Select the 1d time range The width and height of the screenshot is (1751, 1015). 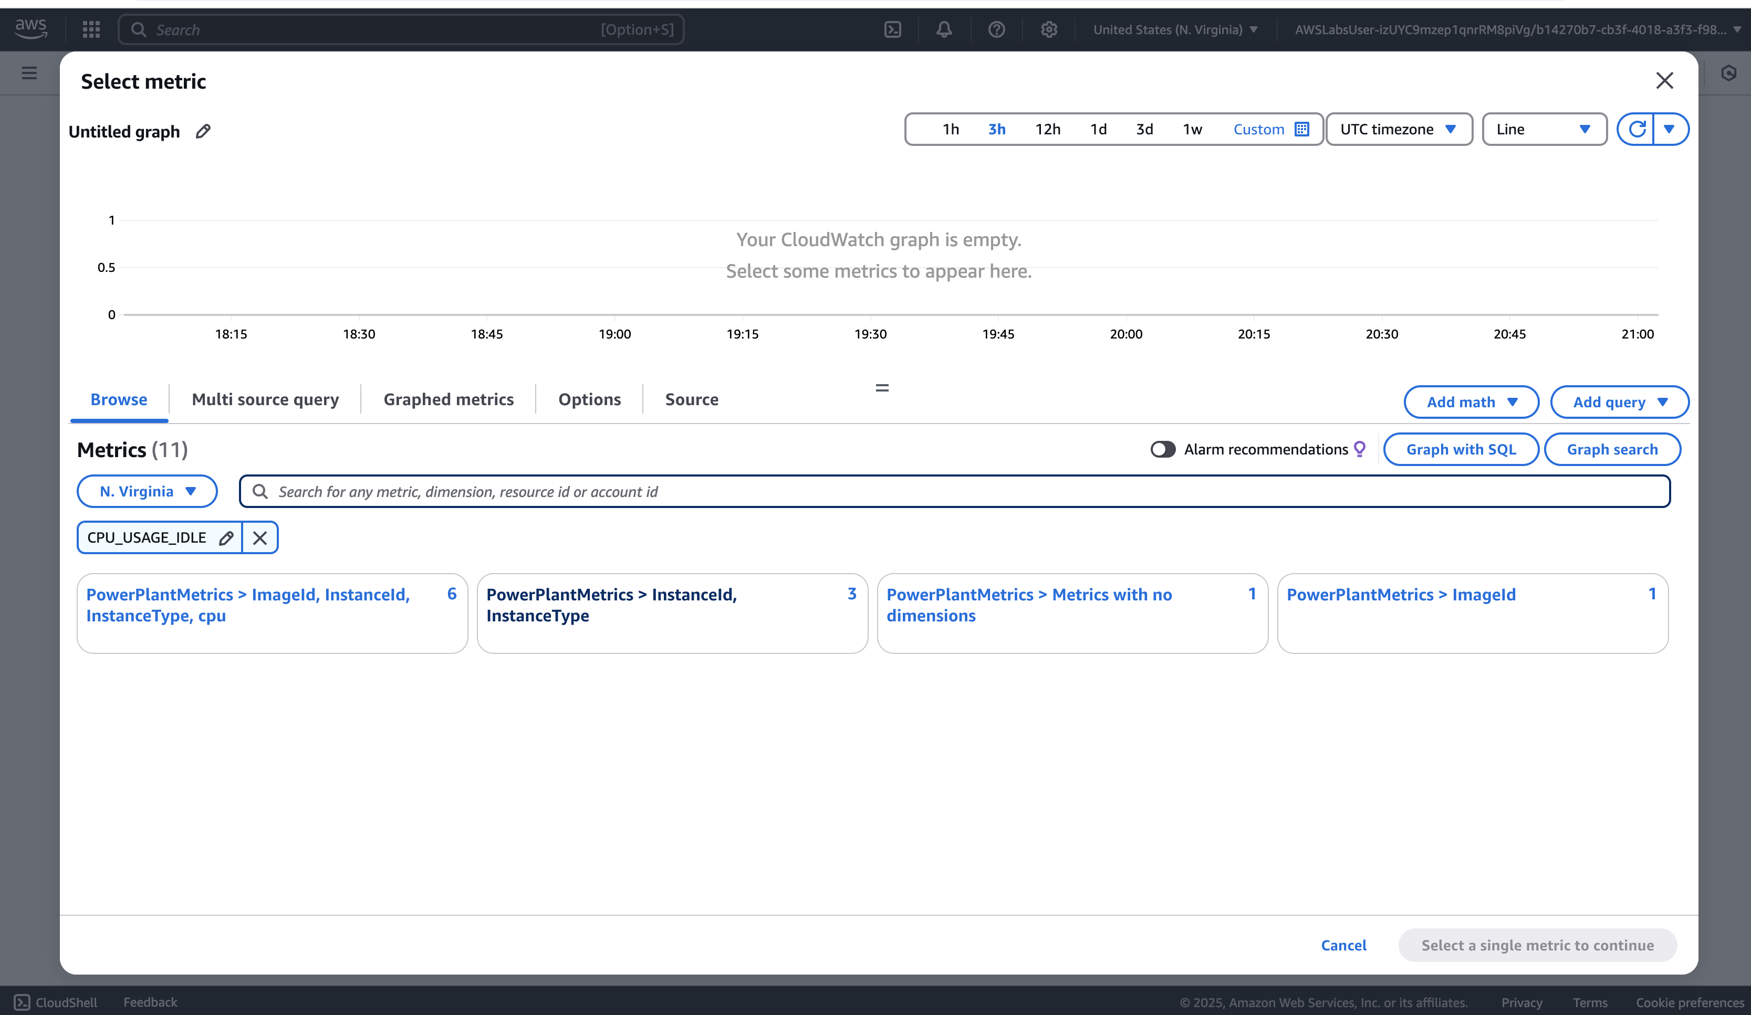click(x=1098, y=129)
